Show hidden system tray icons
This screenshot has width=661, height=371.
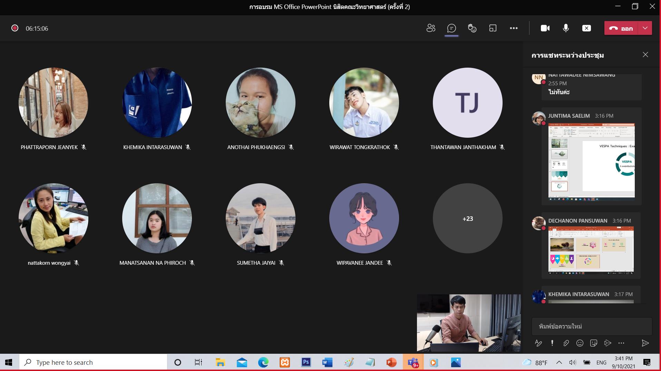pos(559,362)
